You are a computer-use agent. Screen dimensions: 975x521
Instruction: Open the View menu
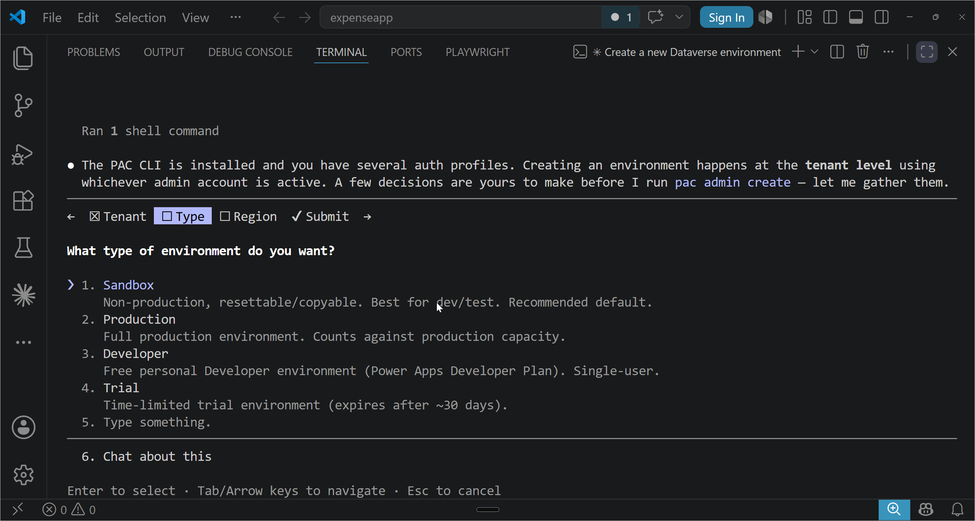click(195, 18)
